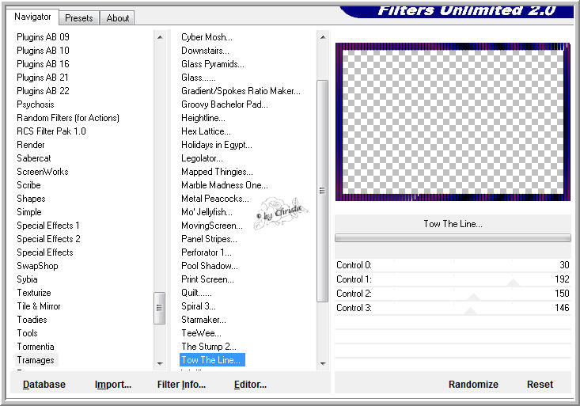Select the Sybia category
The height and width of the screenshot is (406, 580).
tap(27, 279)
